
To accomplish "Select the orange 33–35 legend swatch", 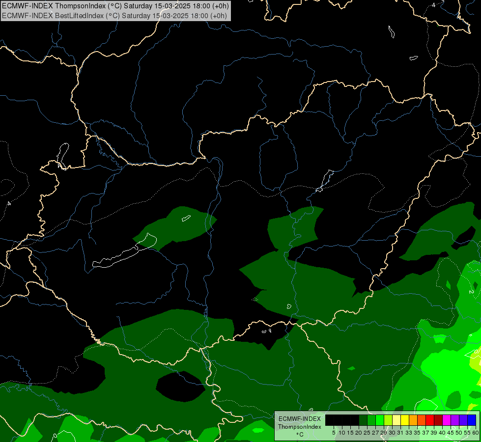I will [x=413, y=420].
